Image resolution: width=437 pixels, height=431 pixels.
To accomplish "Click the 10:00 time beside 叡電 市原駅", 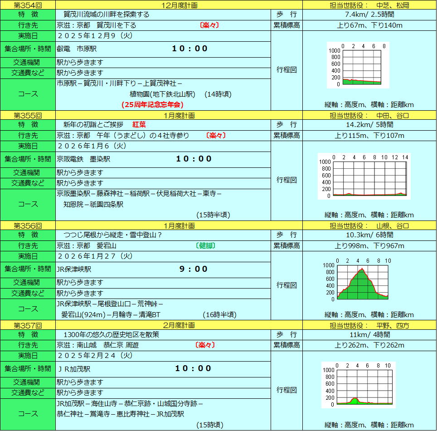I will 189,49.
